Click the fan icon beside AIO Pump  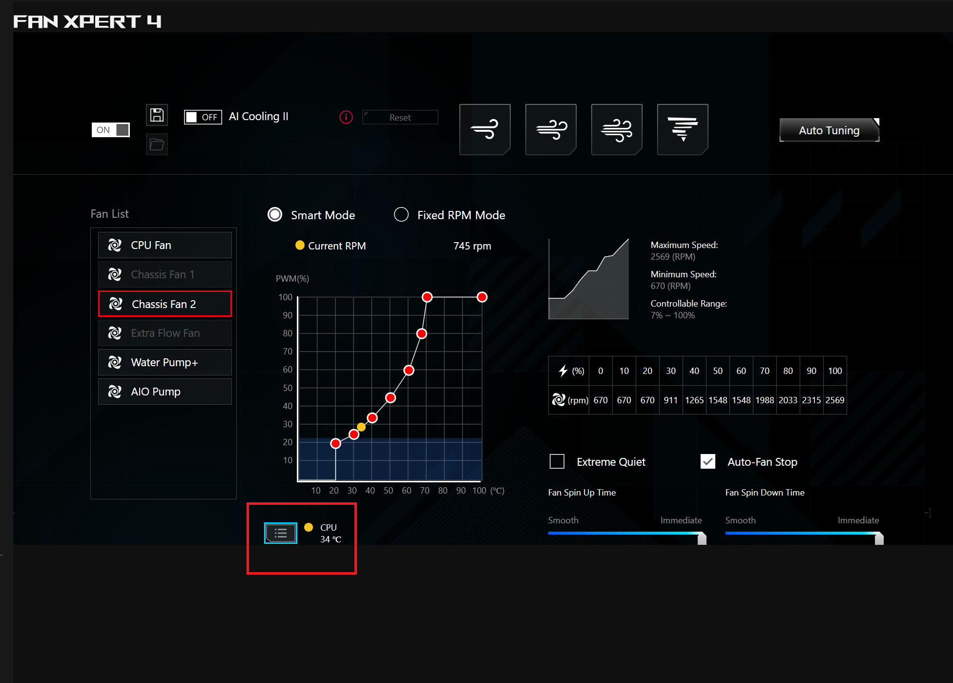point(115,392)
